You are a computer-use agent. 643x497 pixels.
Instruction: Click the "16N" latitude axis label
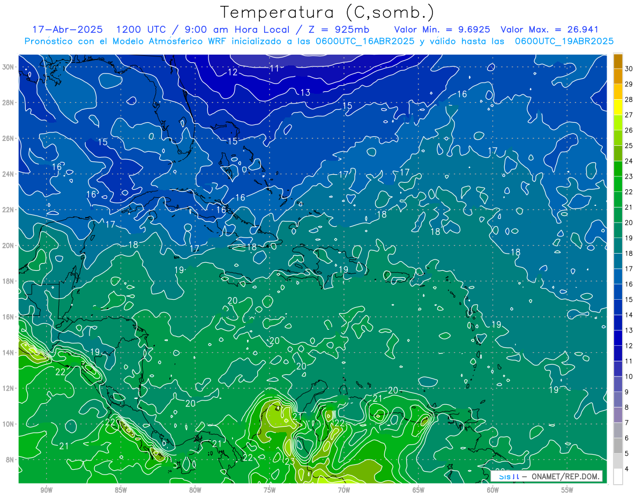point(9,317)
